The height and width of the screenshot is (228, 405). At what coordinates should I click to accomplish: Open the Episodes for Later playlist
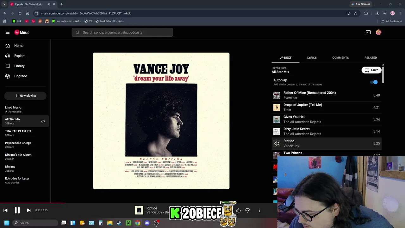(x=25, y=180)
